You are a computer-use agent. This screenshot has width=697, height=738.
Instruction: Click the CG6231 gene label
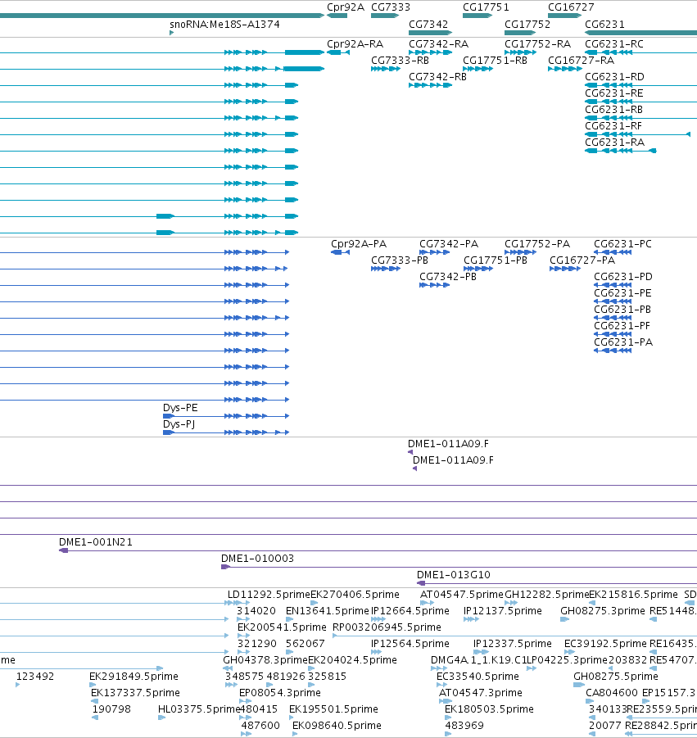604,24
